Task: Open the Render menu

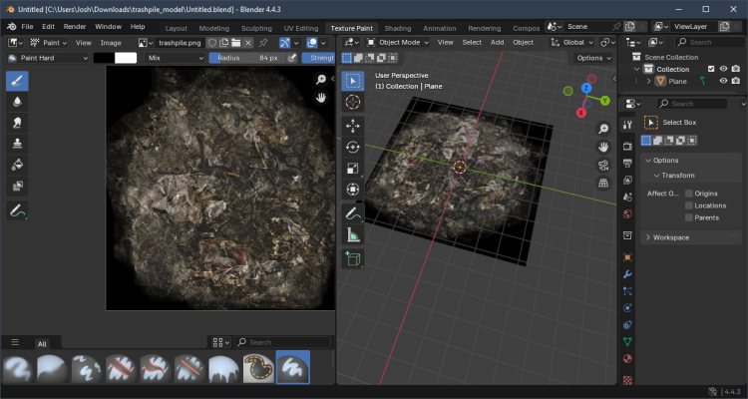Action: (x=75, y=26)
